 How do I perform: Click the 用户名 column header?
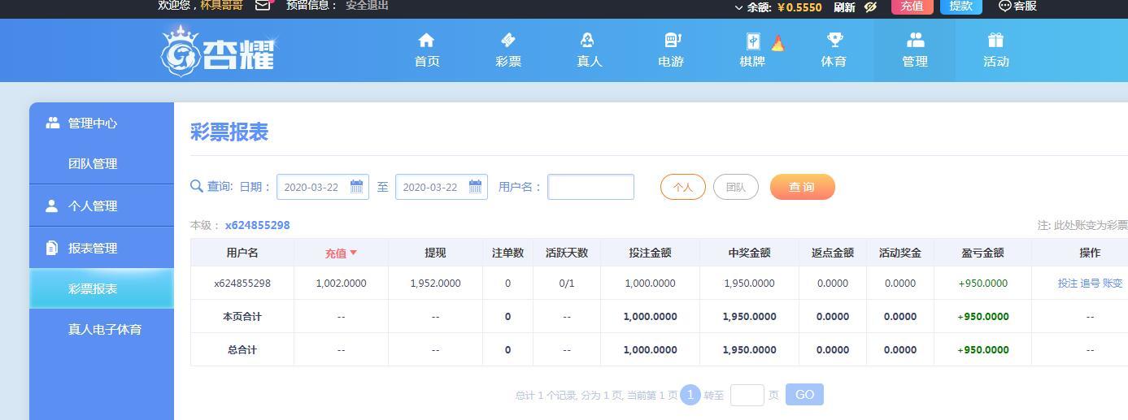[x=242, y=253]
